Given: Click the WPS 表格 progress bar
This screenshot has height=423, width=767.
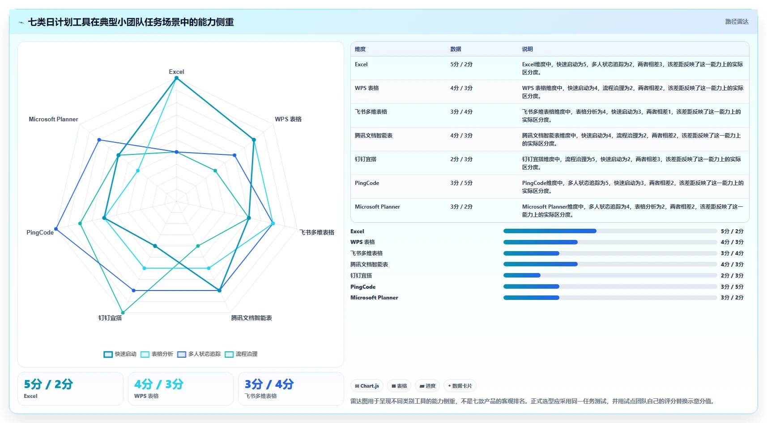Looking at the screenshot, I should pos(610,242).
